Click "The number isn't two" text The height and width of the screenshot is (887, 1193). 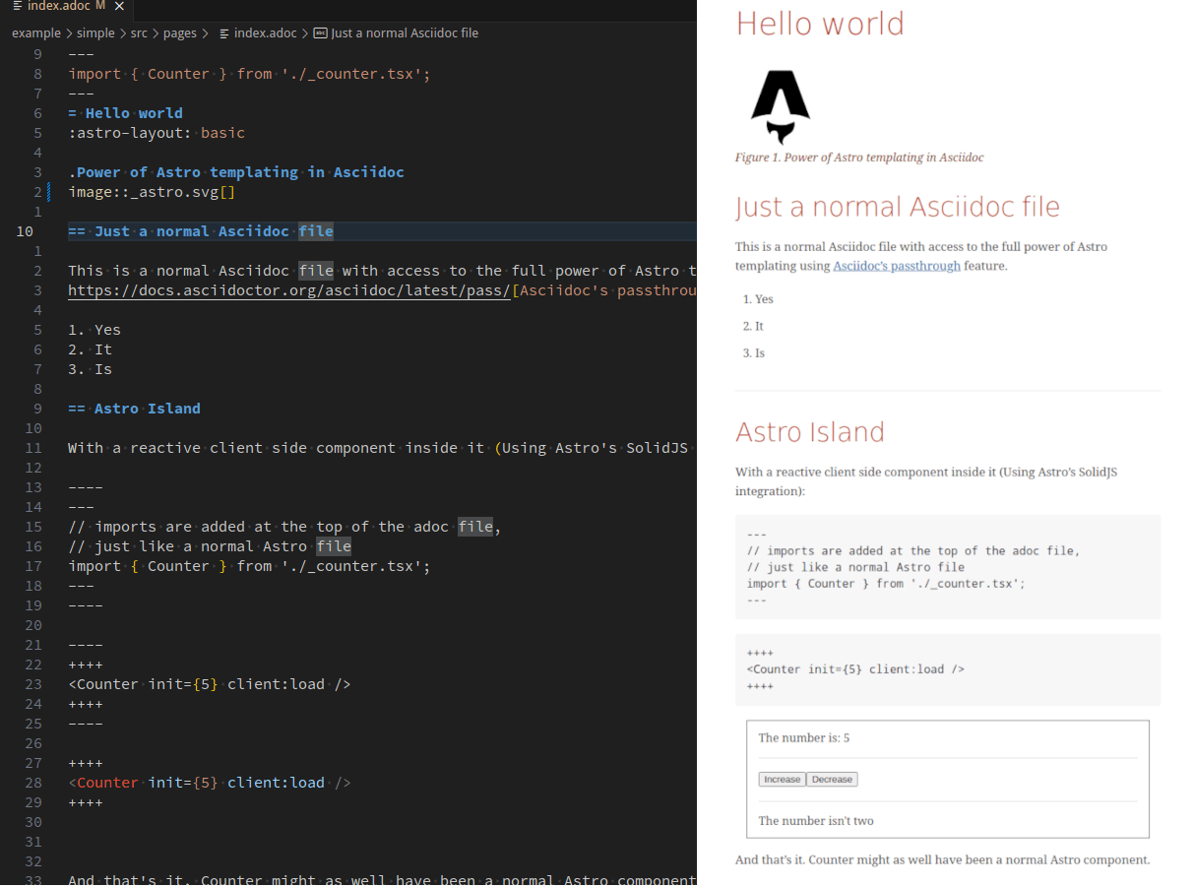click(x=816, y=821)
